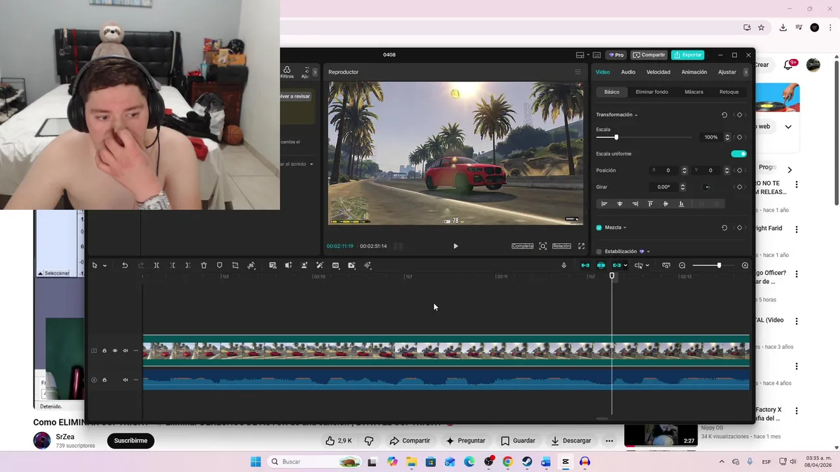Click Suscribirme on the YouTube page
This screenshot has width=840, height=472.
pos(131,441)
